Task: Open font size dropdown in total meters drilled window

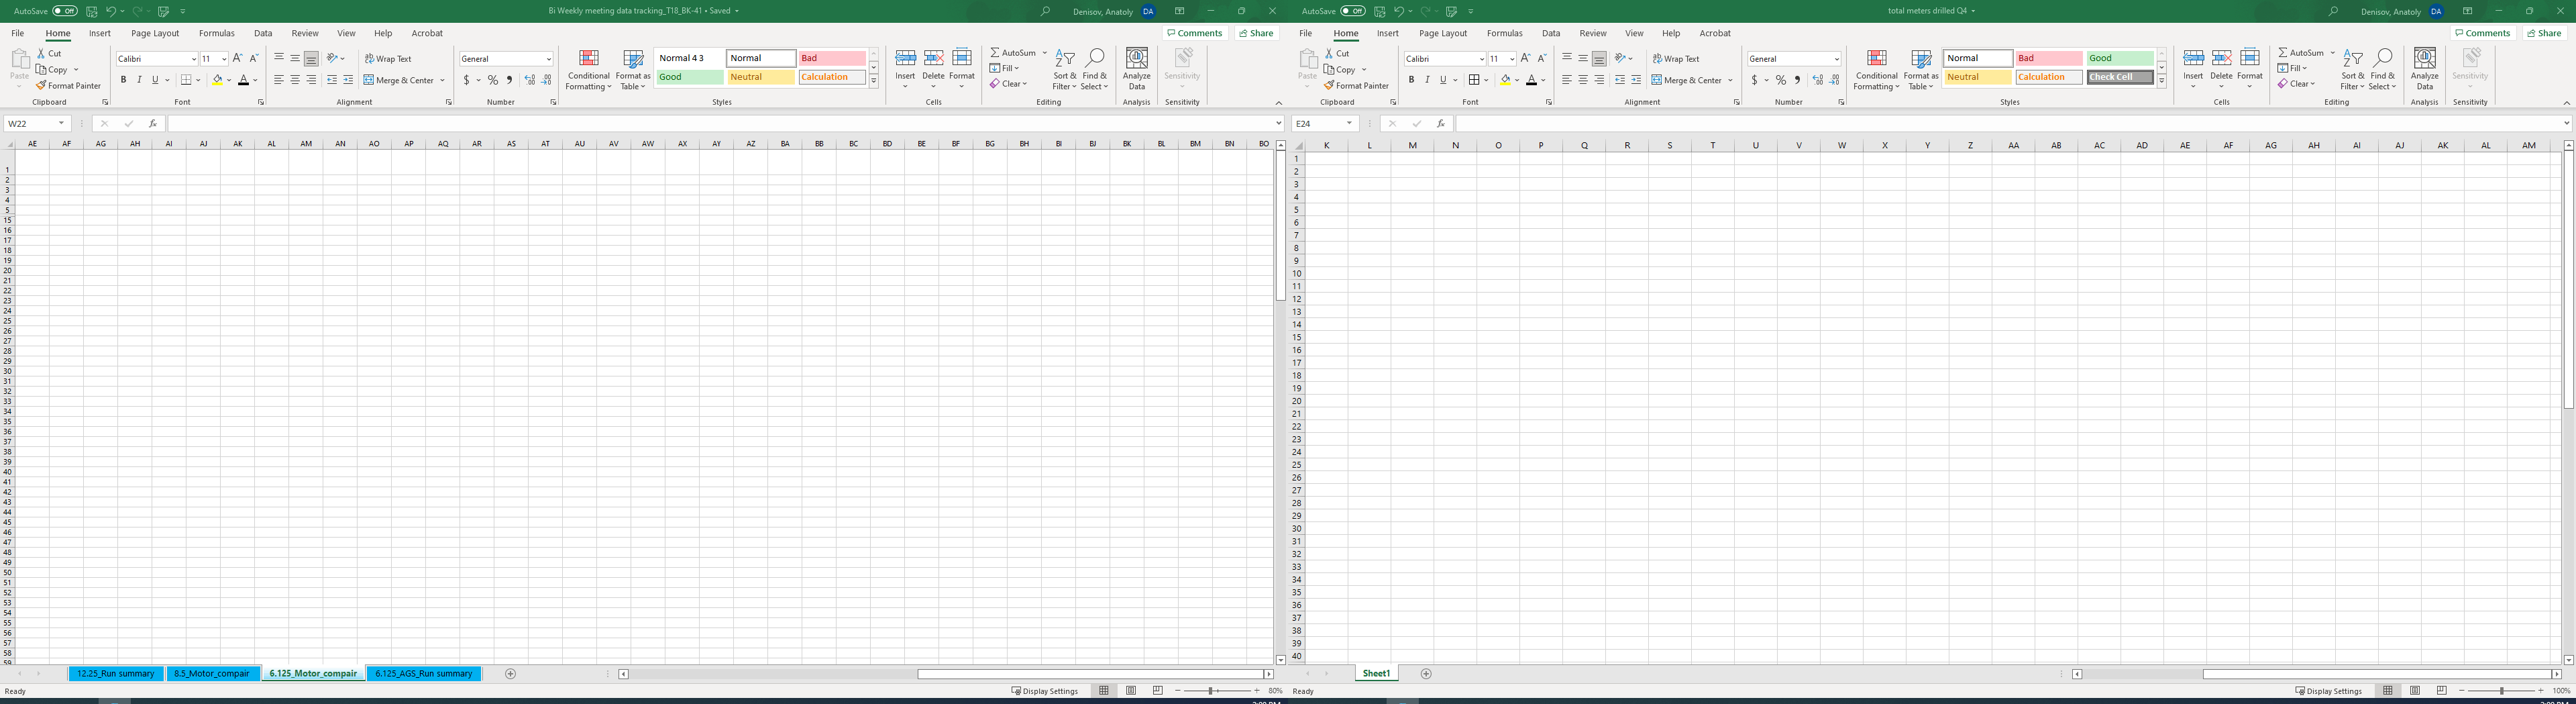Action: 1512,59
